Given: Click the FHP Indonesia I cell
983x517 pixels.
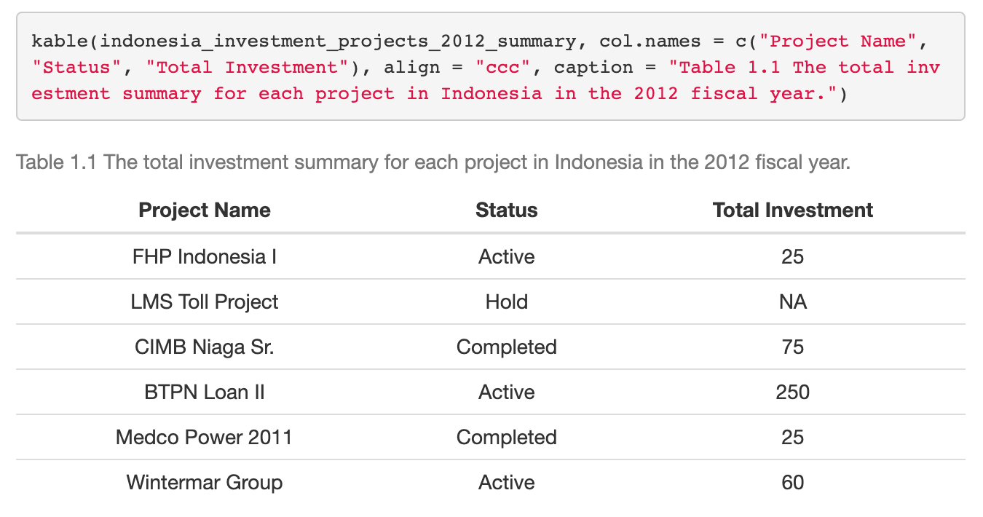Looking at the screenshot, I should [x=205, y=257].
